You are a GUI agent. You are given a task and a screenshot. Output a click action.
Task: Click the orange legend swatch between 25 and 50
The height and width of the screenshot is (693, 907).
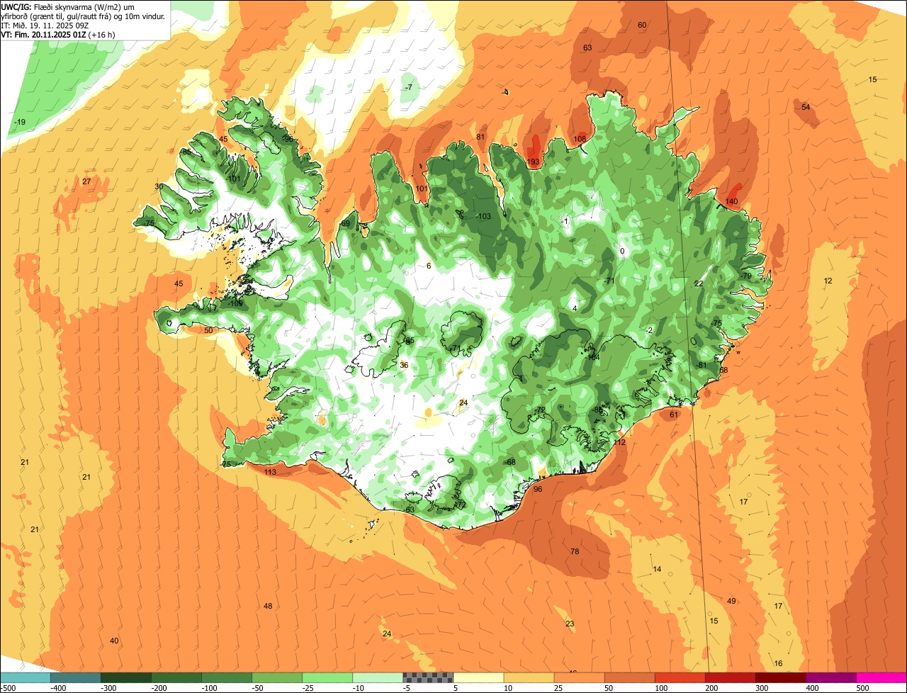tap(579, 677)
